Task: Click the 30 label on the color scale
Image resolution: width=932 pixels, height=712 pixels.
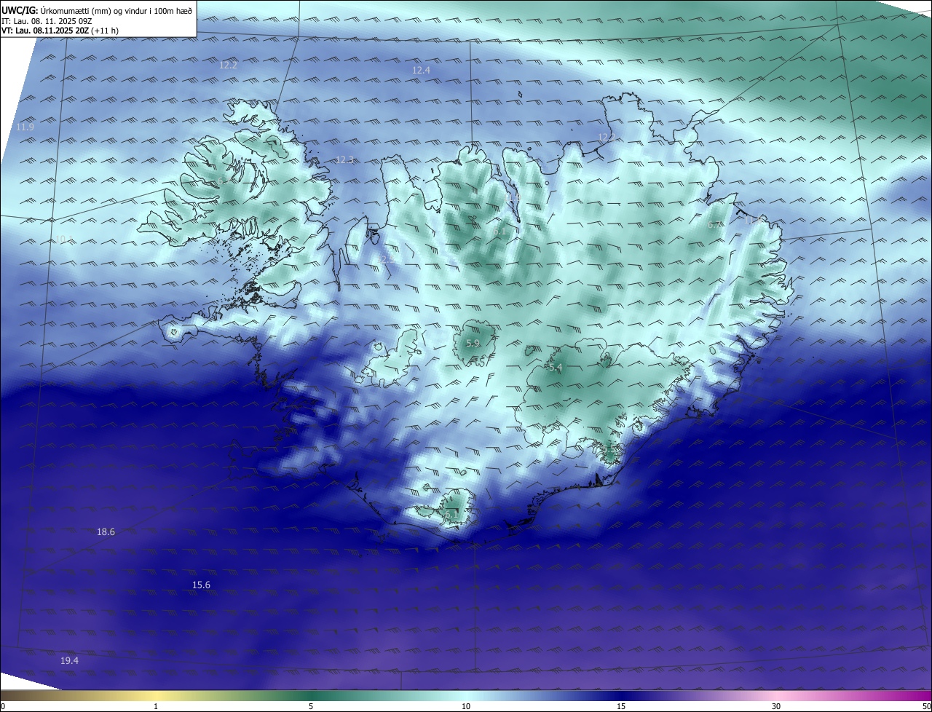Action: coord(776,707)
